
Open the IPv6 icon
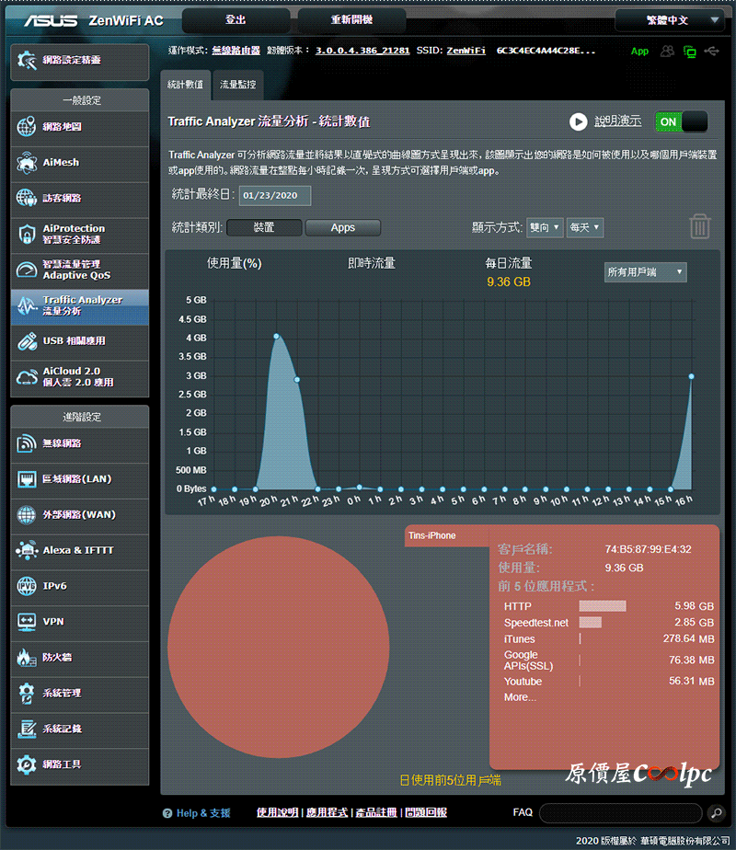[27, 586]
